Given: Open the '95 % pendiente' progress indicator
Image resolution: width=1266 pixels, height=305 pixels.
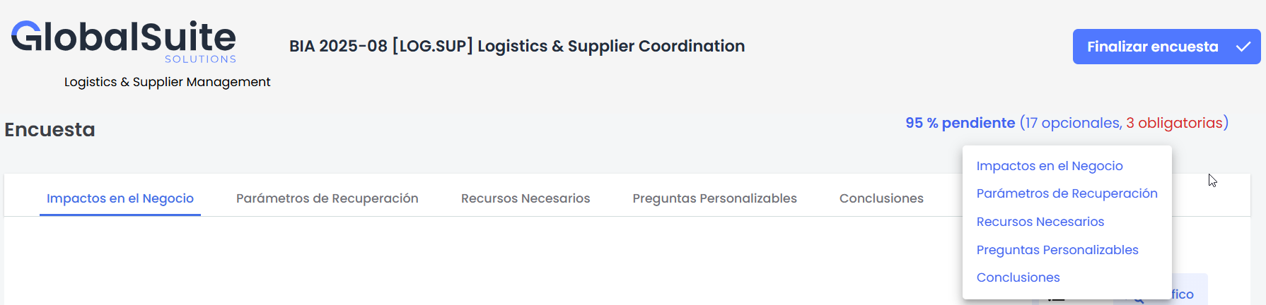Looking at the screenshot, I should pos(960,123).
